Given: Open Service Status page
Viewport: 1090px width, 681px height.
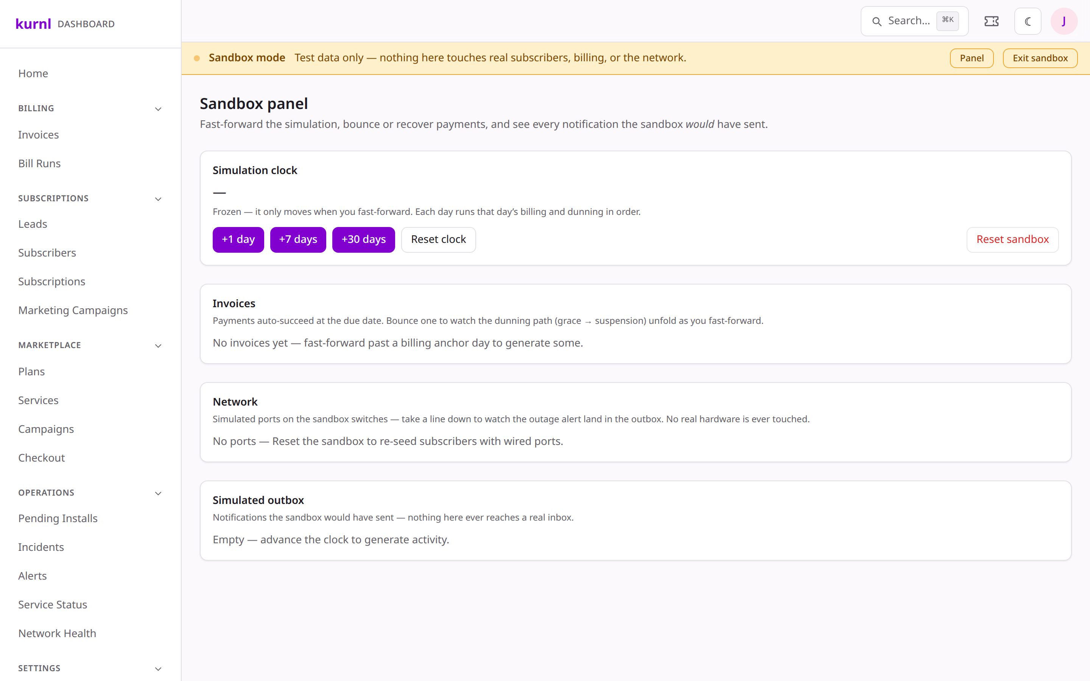Looking at the screenshot, I should 53,605.
